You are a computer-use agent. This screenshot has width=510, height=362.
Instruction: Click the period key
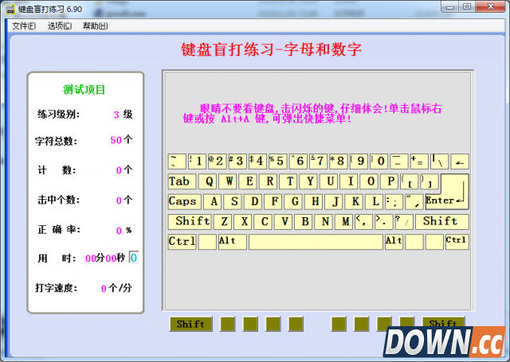tap(384, 221)
